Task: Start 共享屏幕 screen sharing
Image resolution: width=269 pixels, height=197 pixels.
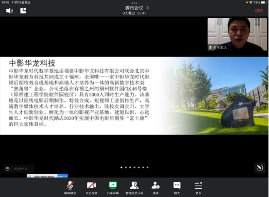Action: [113, 188]
